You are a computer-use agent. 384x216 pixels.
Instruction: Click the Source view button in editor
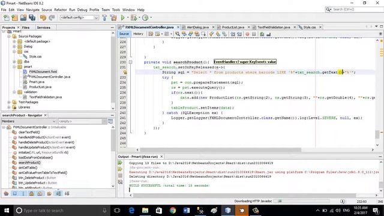(x=124, y=34)
